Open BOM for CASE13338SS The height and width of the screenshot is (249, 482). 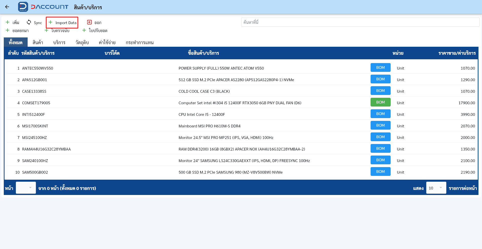click(381, 91)
